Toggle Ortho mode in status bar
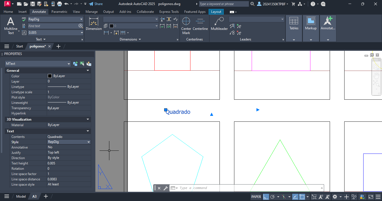 [266, 197]
